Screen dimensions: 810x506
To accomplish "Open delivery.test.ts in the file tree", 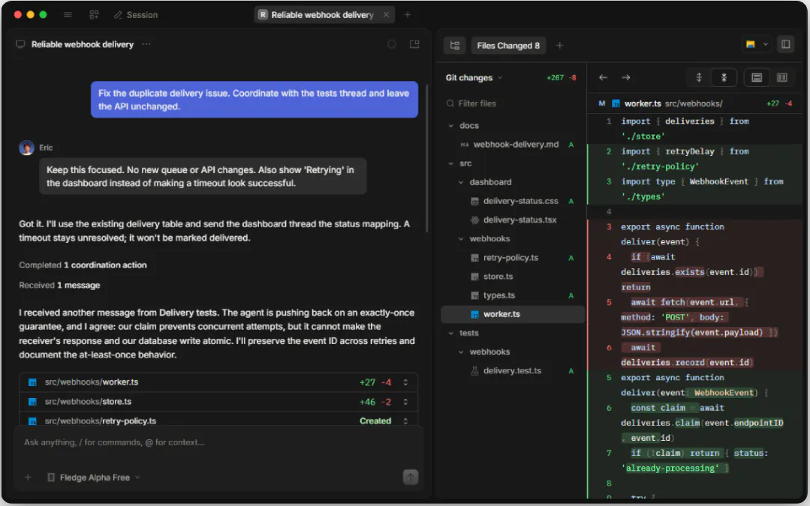I will (512, 371).
